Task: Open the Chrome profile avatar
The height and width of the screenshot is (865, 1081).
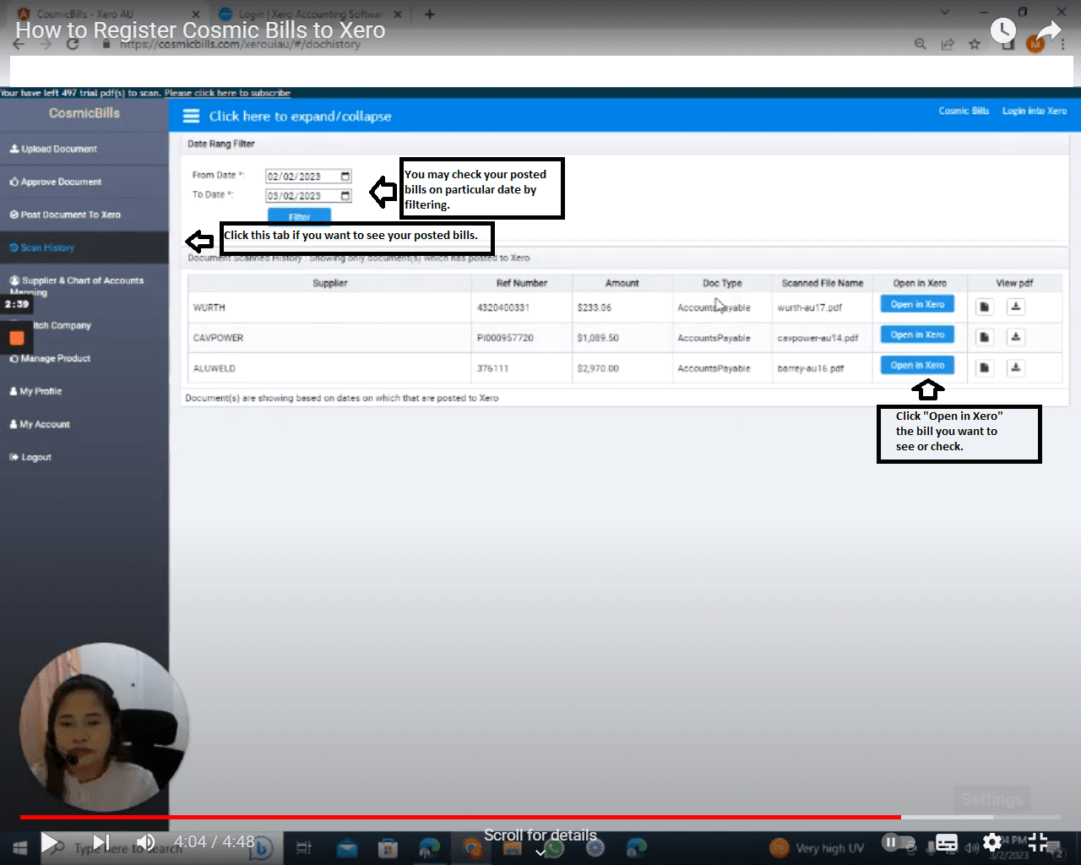Action: [x=1035, y=44]
